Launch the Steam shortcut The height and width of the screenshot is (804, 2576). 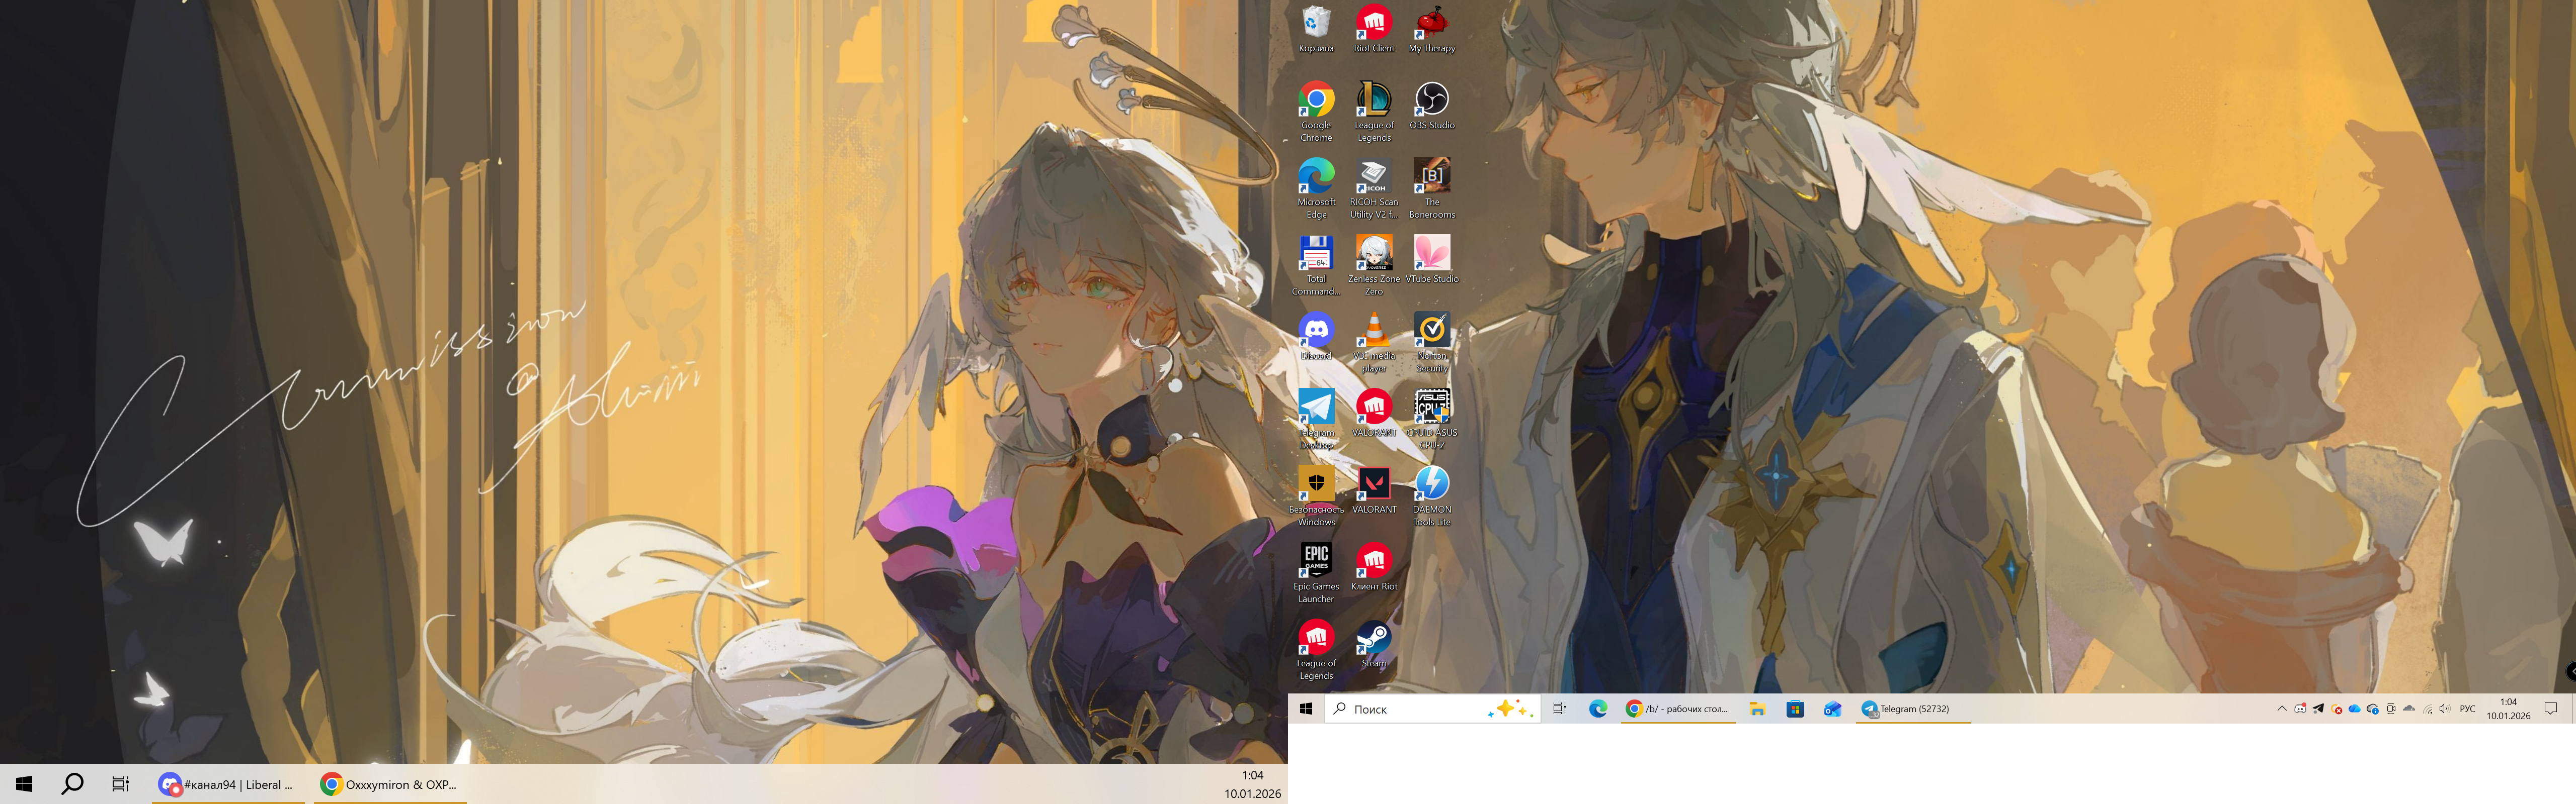[x=1373, y=638]
